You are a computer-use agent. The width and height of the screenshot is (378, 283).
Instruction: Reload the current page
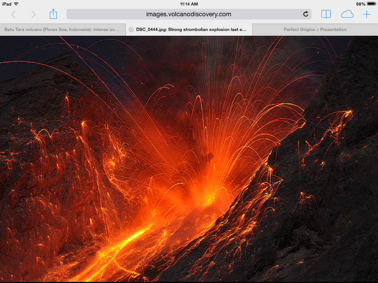click(x=306, y=14)
